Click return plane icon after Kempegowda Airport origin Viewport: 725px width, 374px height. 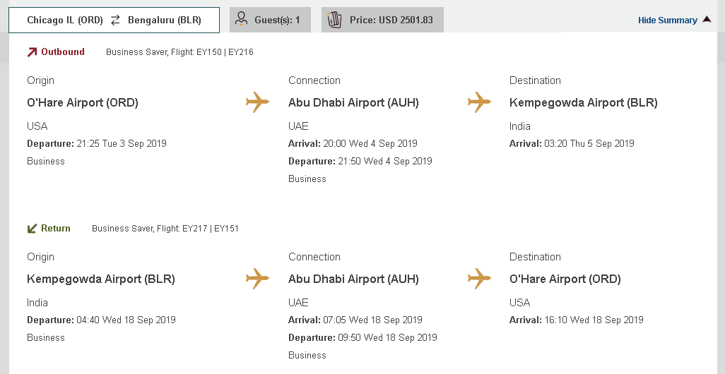257,279
